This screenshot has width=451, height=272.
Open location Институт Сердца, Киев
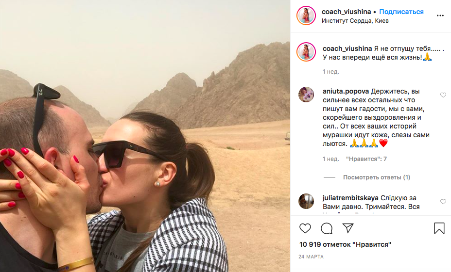point(355,21)
